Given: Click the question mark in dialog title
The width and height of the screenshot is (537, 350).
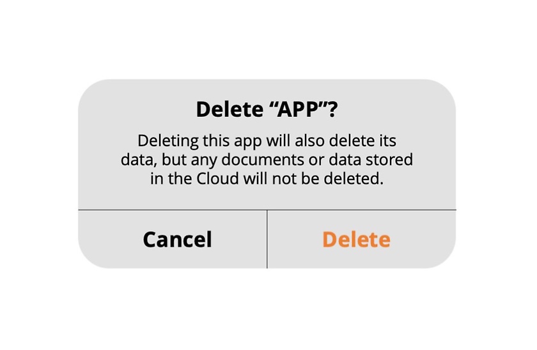Looking at the screenshot, I should tap(332, 109).
